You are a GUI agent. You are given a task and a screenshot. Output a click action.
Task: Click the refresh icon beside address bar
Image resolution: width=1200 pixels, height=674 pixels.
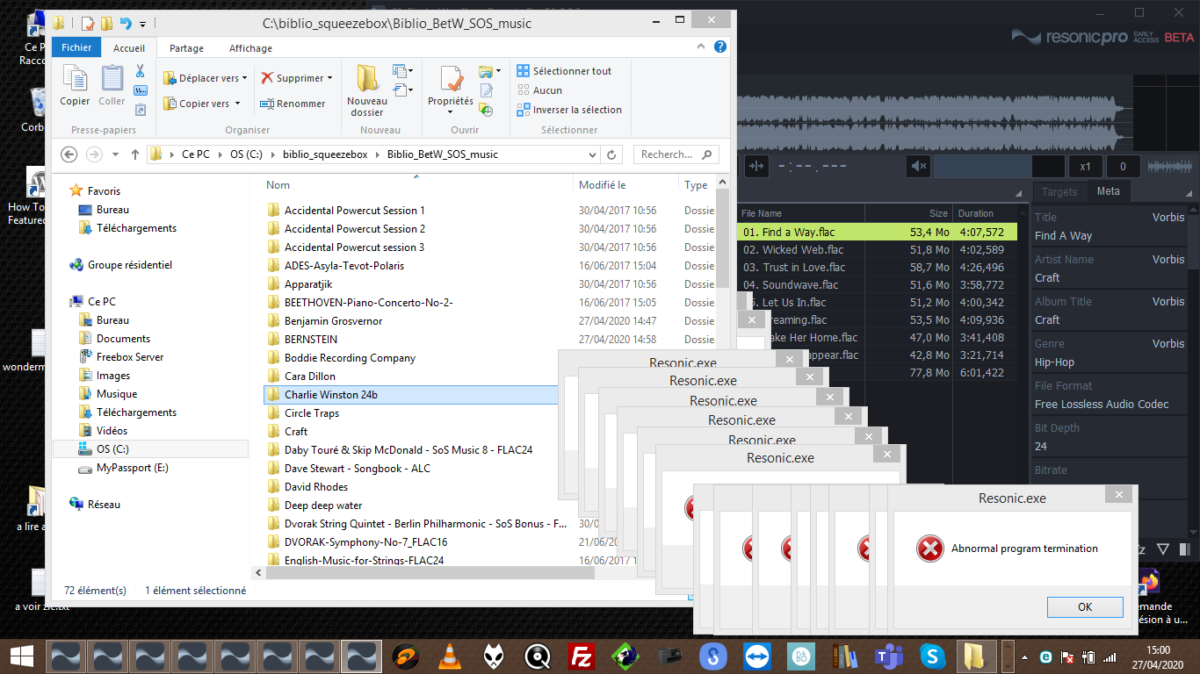pyautogui.click(x=612, y=154)
